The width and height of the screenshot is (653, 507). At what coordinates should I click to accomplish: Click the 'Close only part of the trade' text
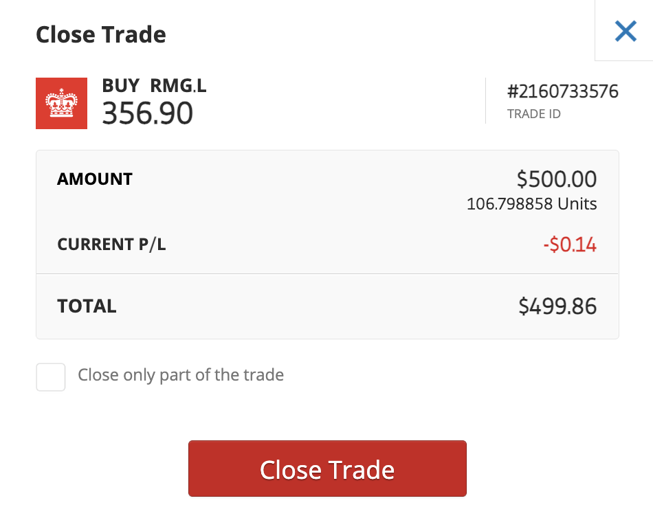pyautogui.click(x=181, y=375)
